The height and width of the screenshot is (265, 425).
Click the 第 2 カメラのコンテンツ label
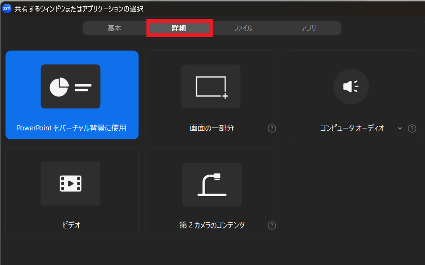pyautogui.click(x=212, y=225)
